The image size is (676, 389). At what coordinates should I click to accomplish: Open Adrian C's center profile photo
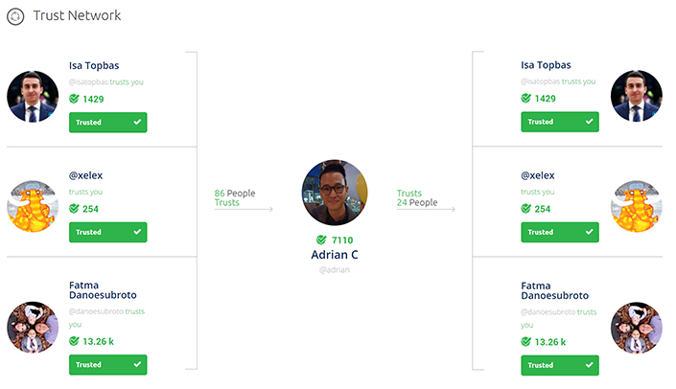click(x=335, y=193)
